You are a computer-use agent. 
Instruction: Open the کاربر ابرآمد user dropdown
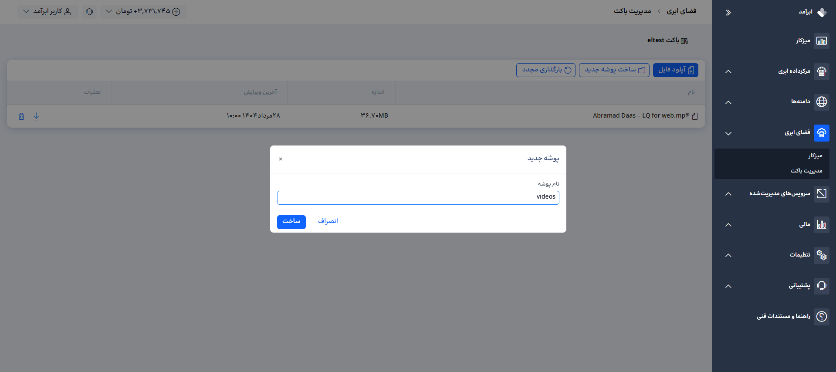[x=47, y=11]
